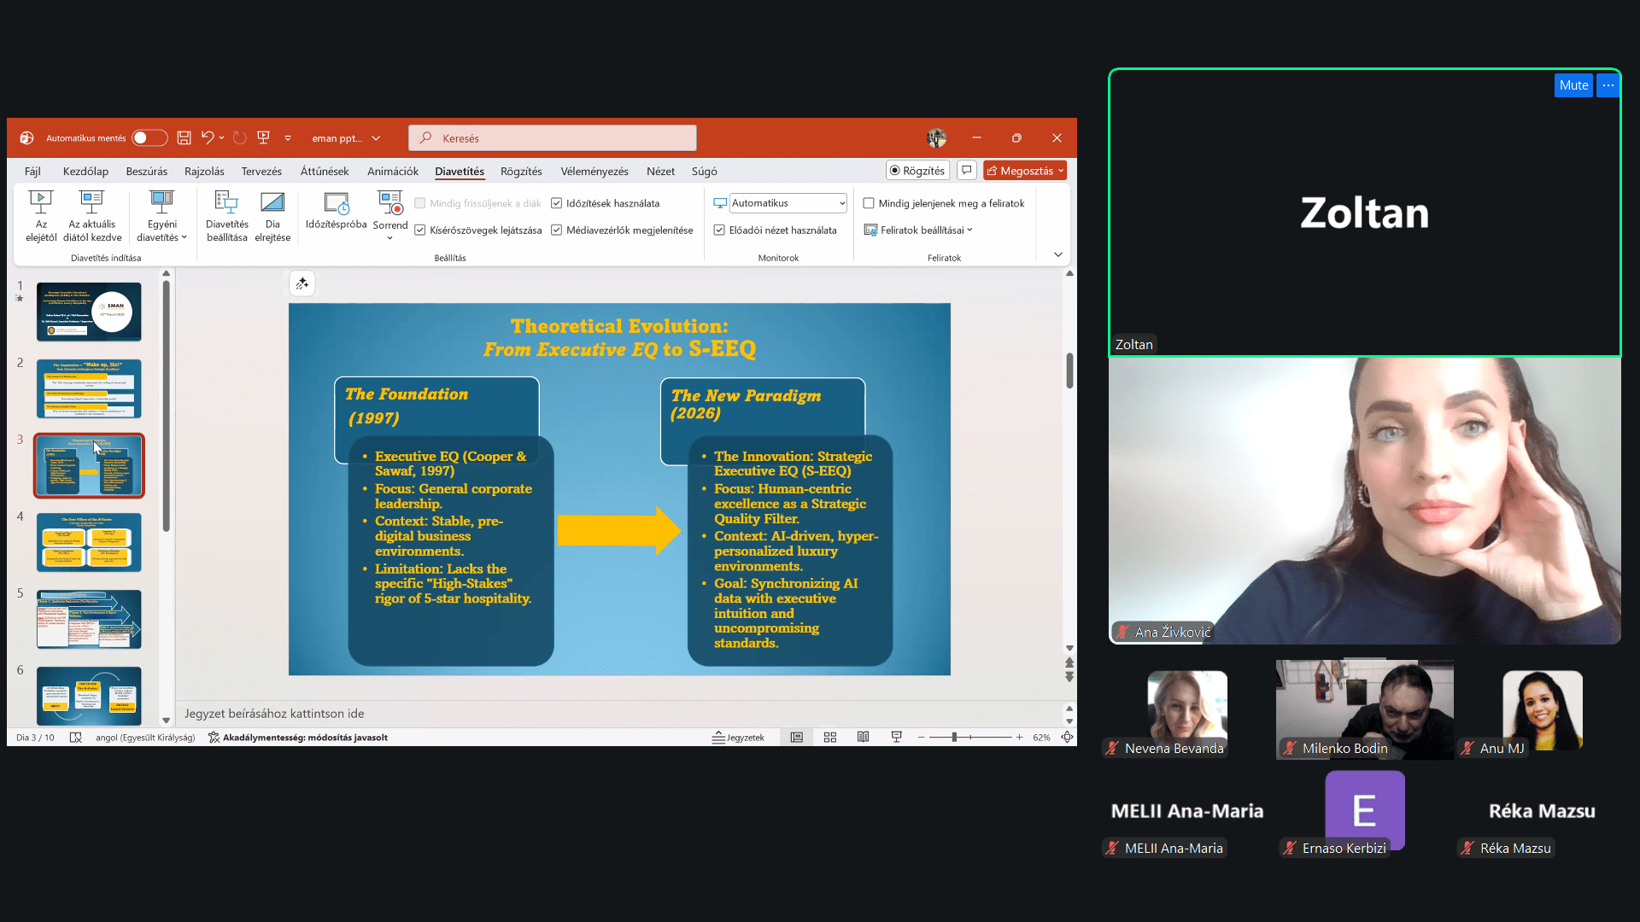
Task: Click the Időzítéspróba rehearse icon
Action: coord(336,203)
